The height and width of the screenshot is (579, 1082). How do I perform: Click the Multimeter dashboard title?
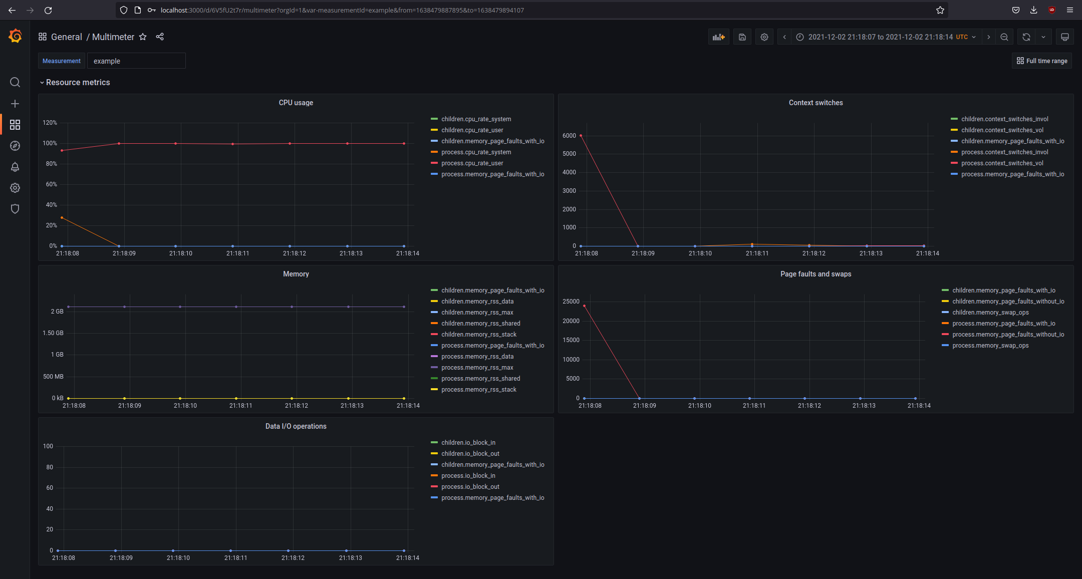pyautogui.click(x=113, y=37)
